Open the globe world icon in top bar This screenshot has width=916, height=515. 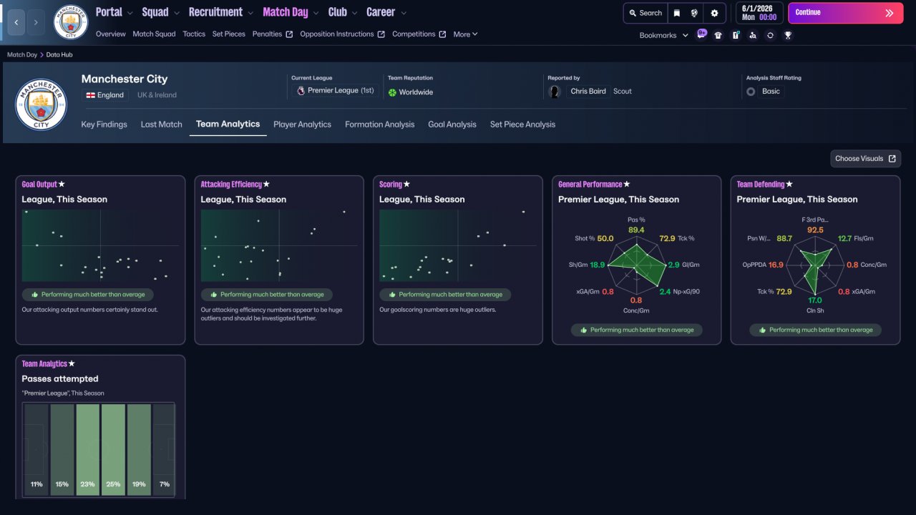(694, 13)
